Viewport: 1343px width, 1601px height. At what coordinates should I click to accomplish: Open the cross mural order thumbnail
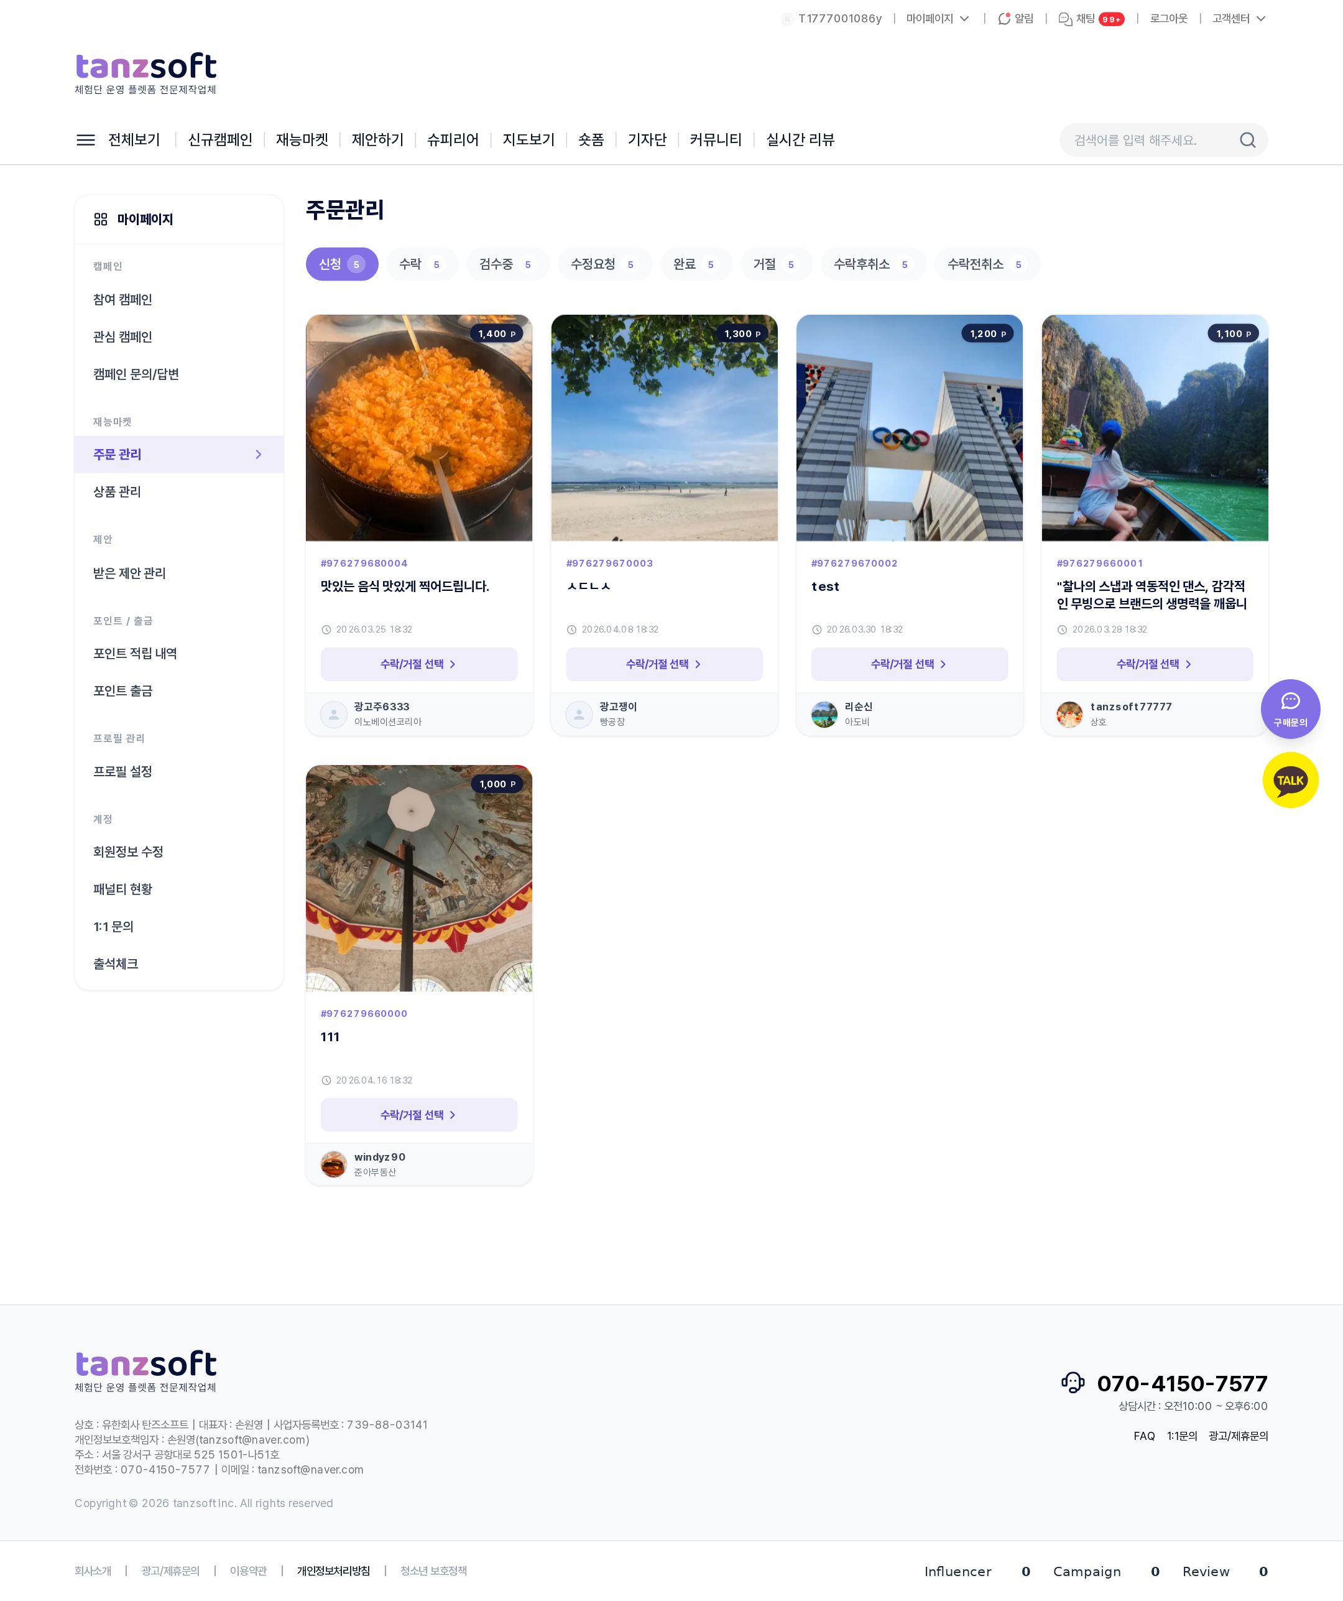[x=418, y=878]
